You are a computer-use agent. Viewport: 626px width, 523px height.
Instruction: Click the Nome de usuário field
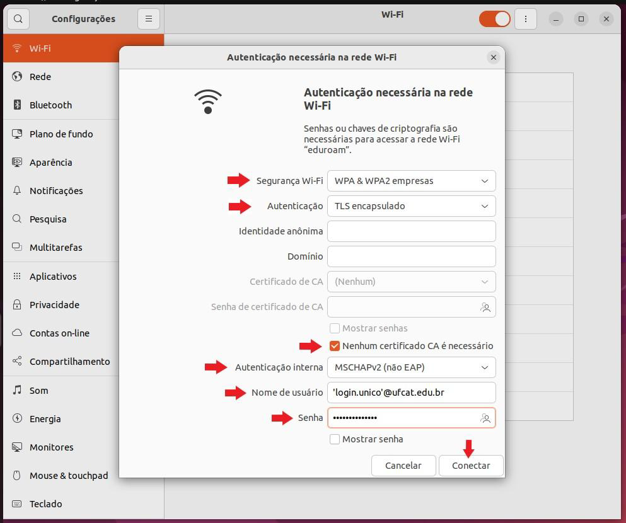tap(412, 393)
